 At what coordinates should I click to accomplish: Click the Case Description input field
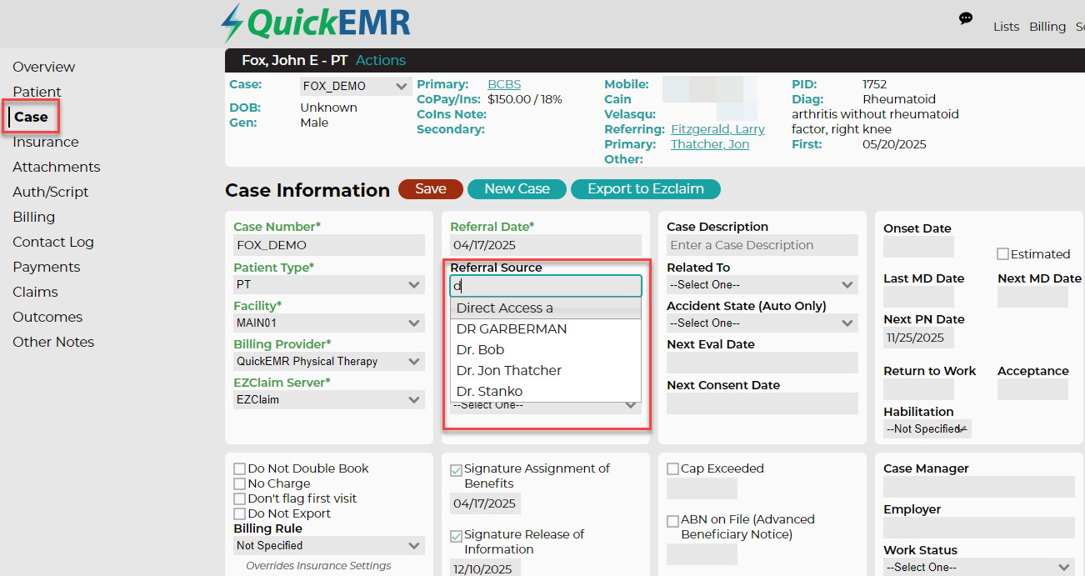click(x=762, y=245)
